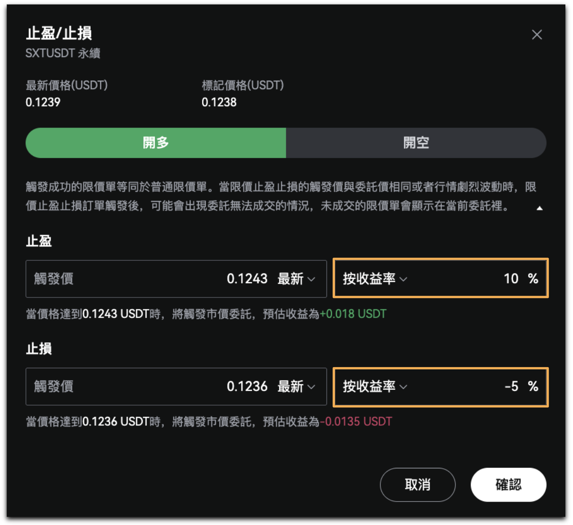The height and width of the screenshot is (525, 573).
Task: Click the chevron beside 最新 in stop loss row
Action: click(311, 387)
